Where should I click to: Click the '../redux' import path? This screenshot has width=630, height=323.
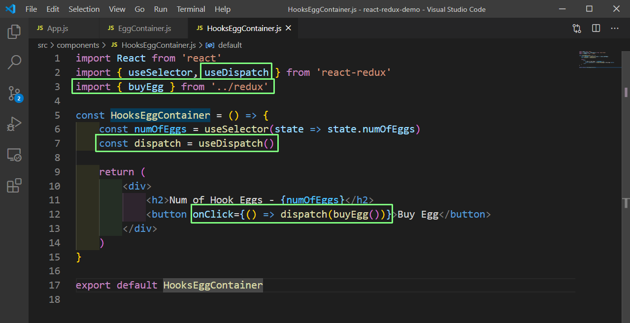point(239,87)
